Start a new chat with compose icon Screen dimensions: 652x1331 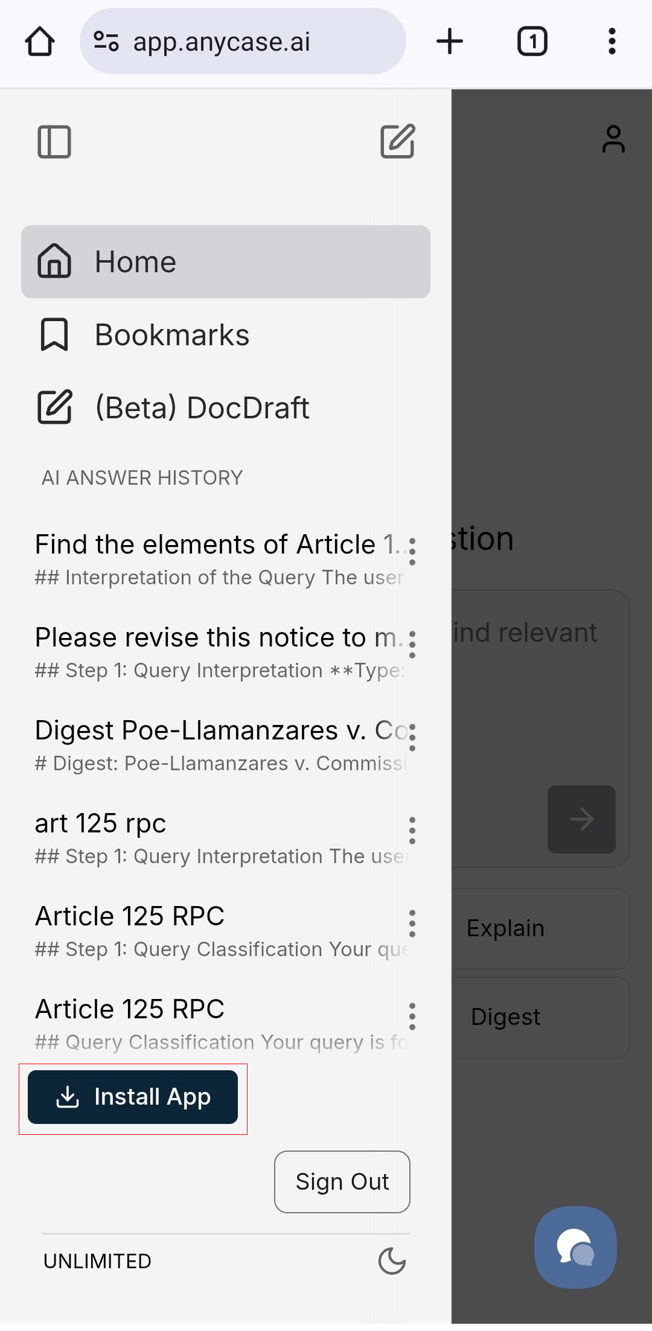(398, 142)
